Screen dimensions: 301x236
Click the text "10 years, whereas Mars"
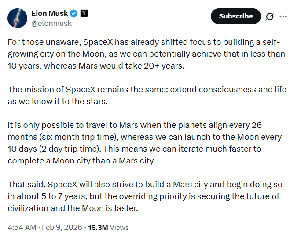pyautogui.click(x=47, y=66)
